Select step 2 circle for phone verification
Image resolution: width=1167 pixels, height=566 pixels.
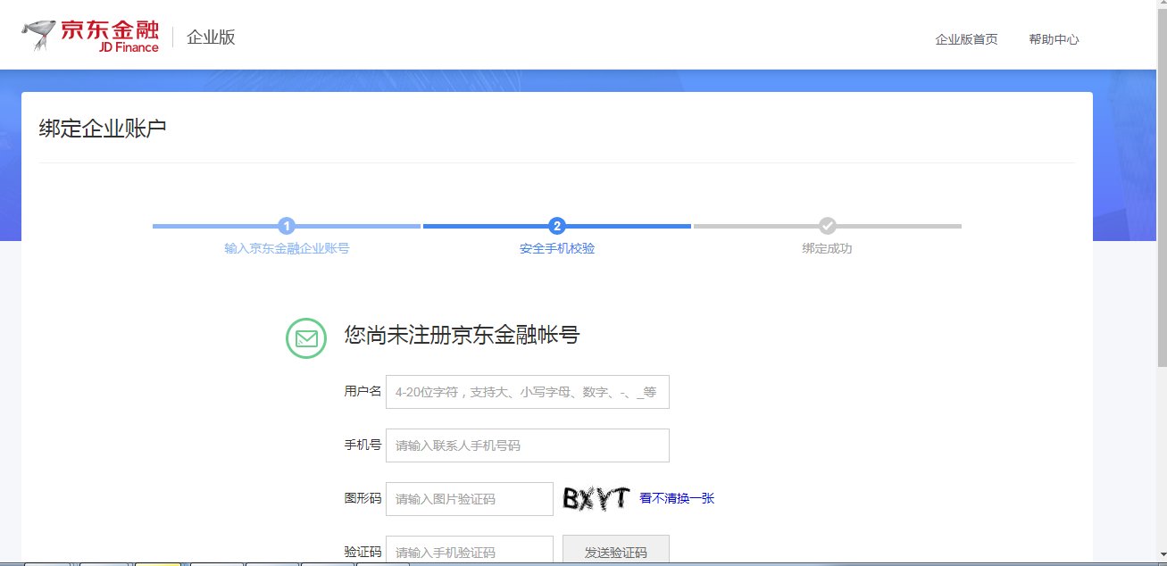click(555, 226)
